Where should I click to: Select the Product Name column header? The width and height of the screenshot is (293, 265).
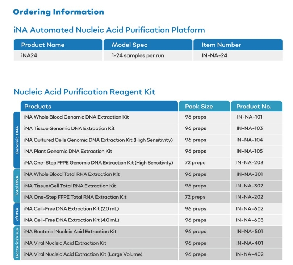click(x=43, y=45)
